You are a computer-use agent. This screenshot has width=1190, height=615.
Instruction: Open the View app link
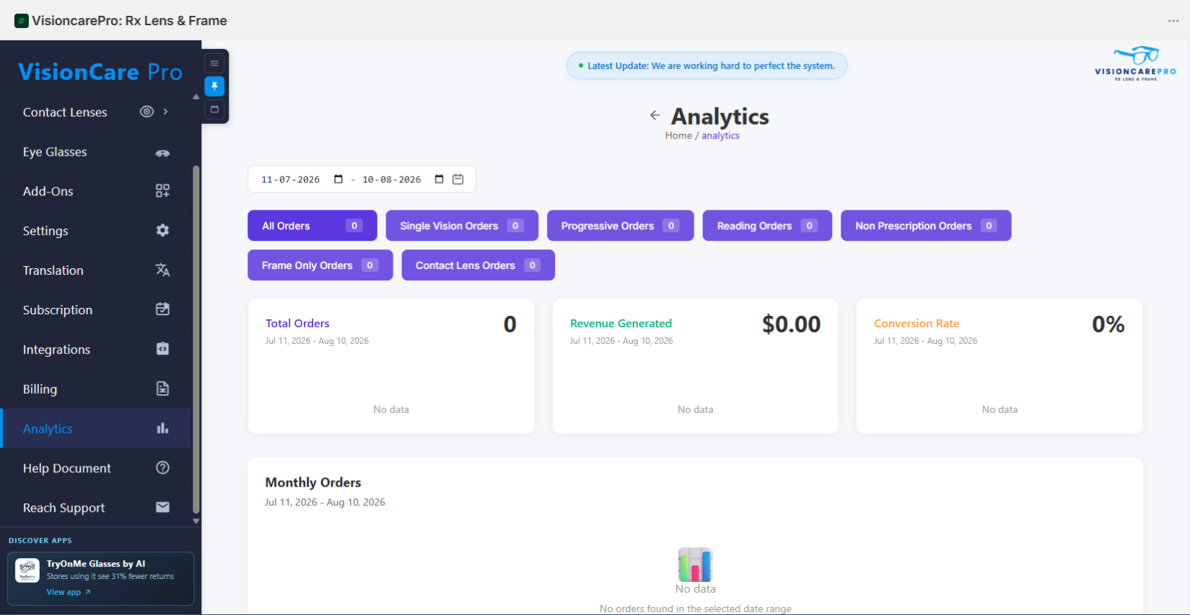pyautogui.click(x=69, y=592)
